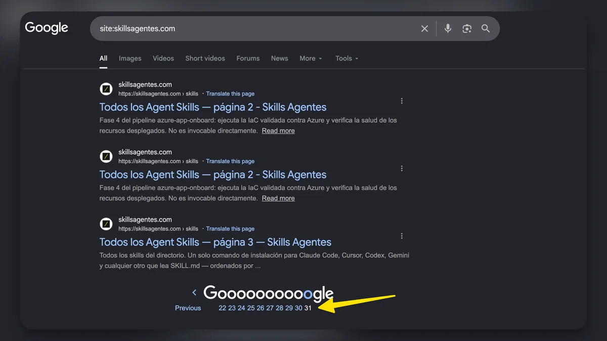This screenshot has width=607, height=341.
Task: Click second result's skillsagentes.com site name
Action: point(145,152)
